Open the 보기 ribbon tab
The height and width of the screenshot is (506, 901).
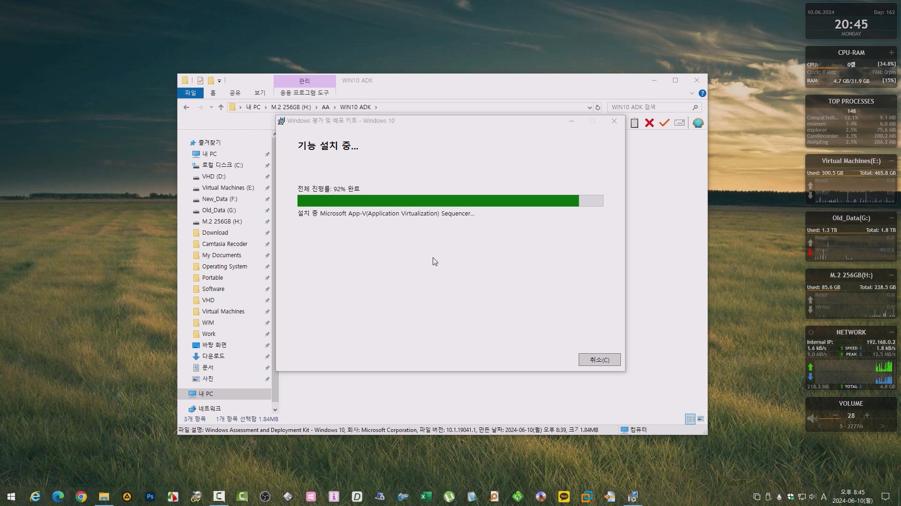point(260,93)
